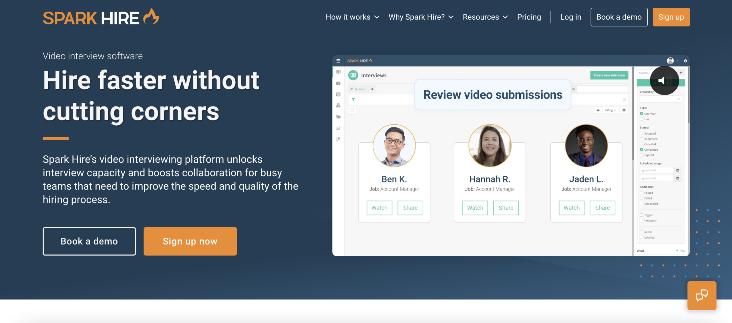Image resolution: width=732 pixels, height=323 pixels.
Task: Enable the Live interview type filter
Action: coord(641,119)
